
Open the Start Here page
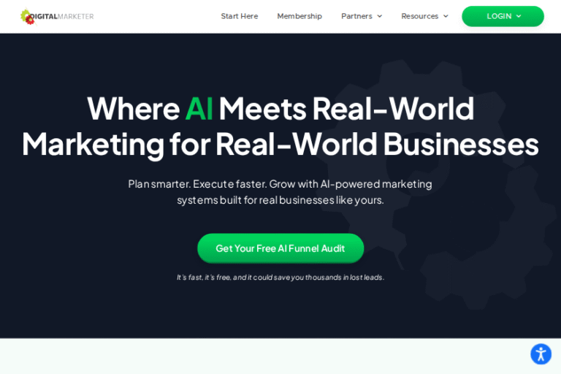(240, 16)
